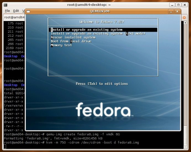This screenshot has height=152, width=191.
Task: Click the 'kvm -m 750 -cdrom' command line
Action: point(71,143)
